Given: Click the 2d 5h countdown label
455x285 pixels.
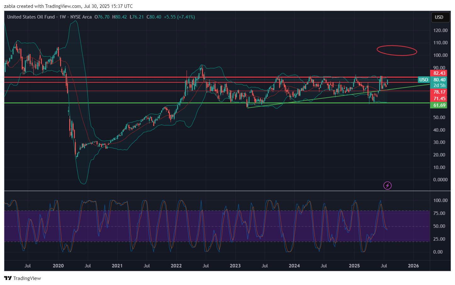Looking at the screenshot, I should pyautogui.click(x=439, y=85).
